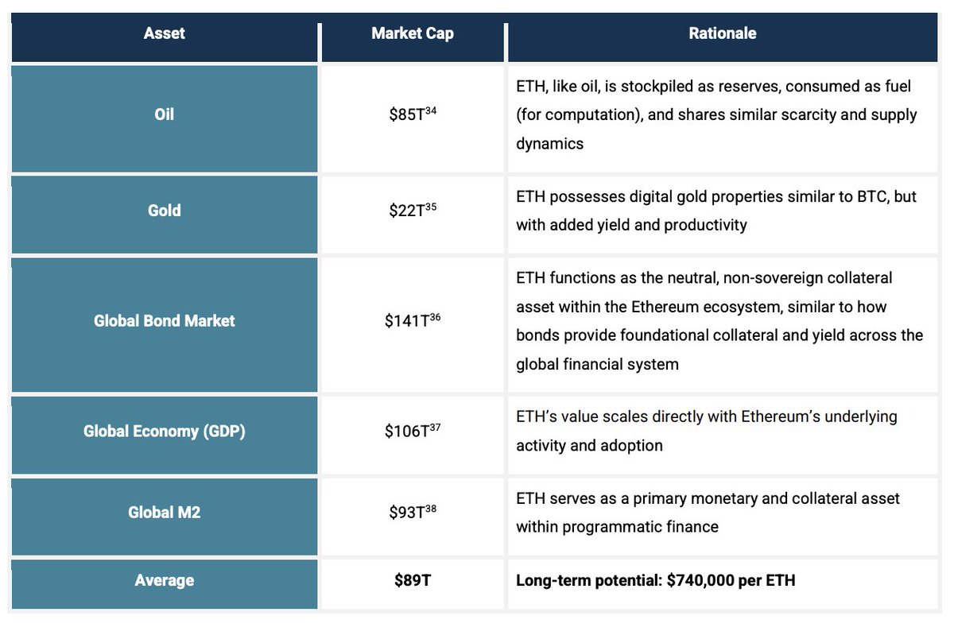Viewport: 954px width, 635px height.
Task: Open footnote 37 next to $106T
Action: [x=435, y=427]
